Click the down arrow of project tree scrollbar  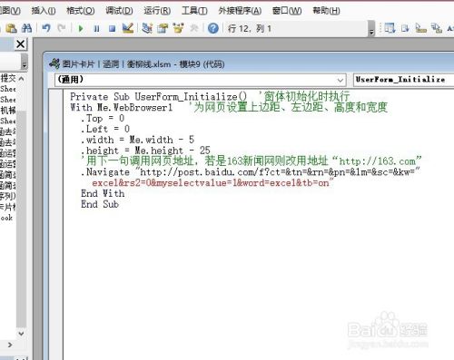pyautogui.click(x=21, y=334)
